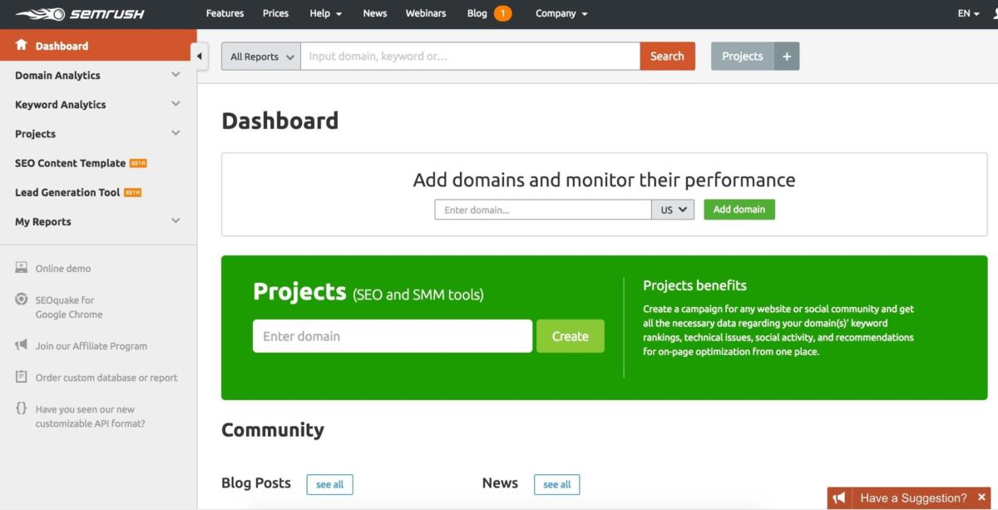The width and height of the screenshot is (998, 510).
Task: Expand Domain Analytics section
Action: click(175, 75)
